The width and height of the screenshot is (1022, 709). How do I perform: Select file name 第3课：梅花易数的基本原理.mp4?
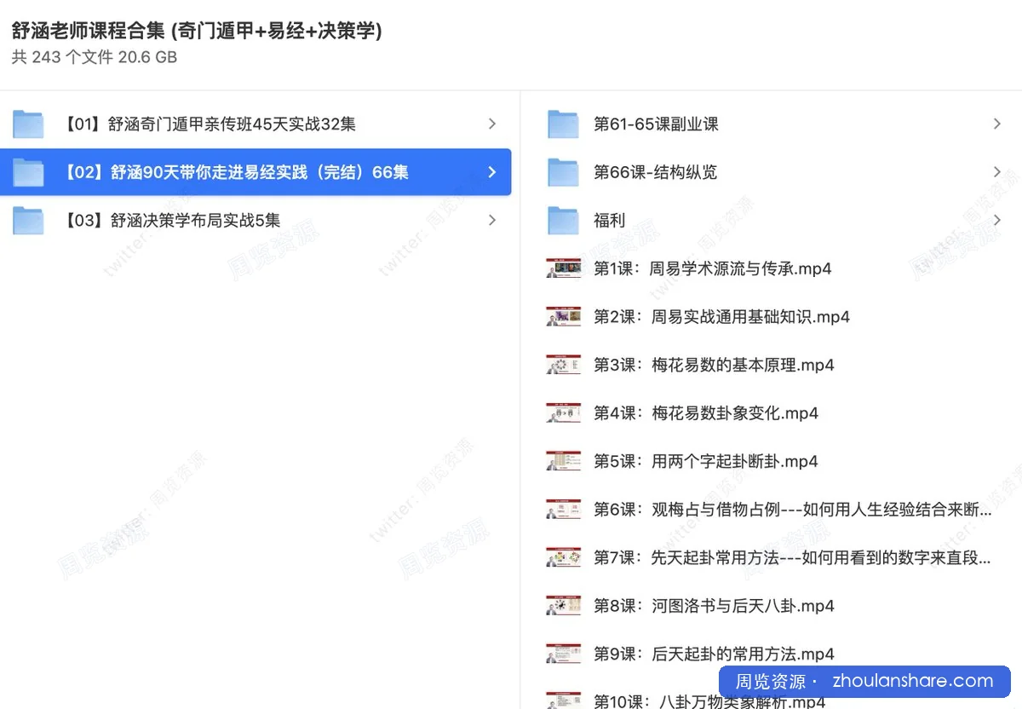point(714,365)
